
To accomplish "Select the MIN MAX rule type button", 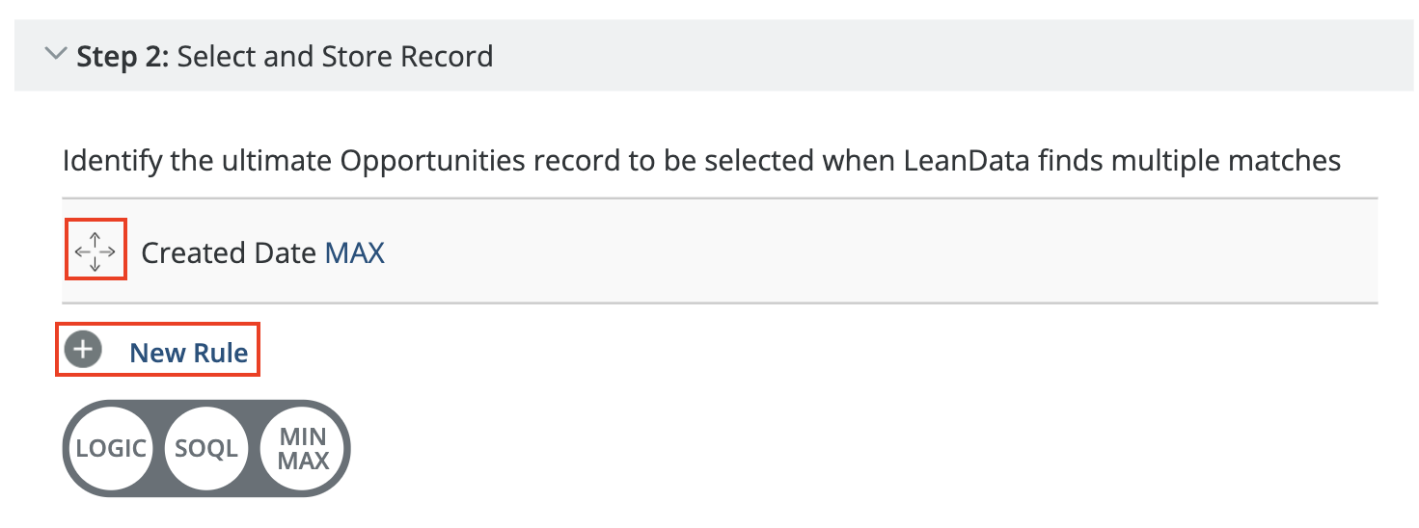I will pos(303,448).
